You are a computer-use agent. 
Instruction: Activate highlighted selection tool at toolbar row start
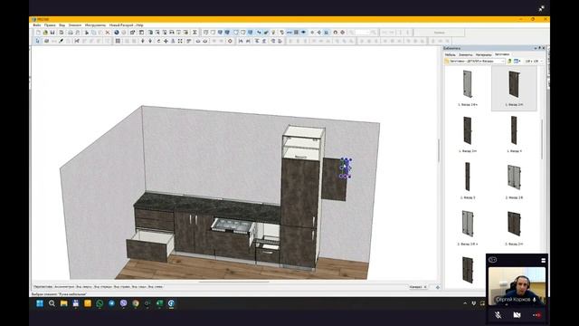[37, 41]
